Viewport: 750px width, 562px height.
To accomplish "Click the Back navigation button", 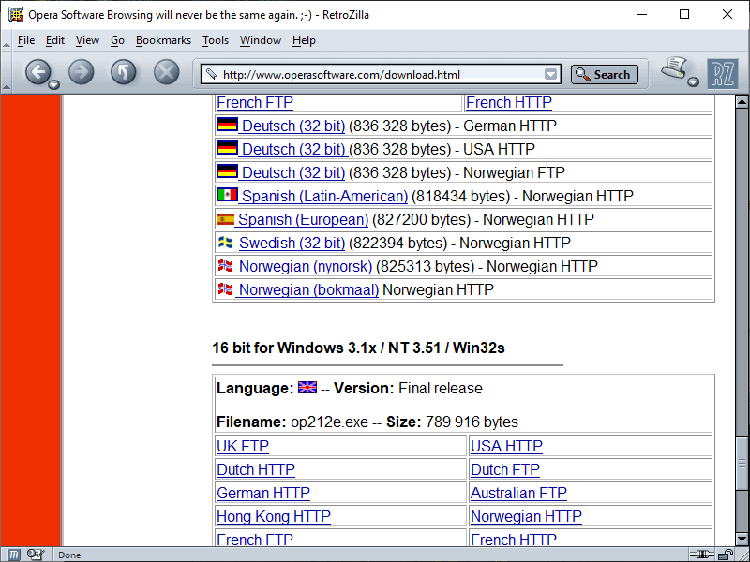I will (37, 72).
